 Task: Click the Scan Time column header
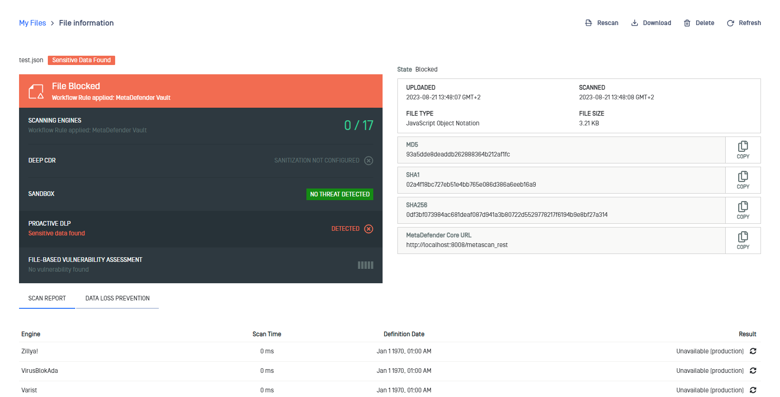tap(267, 334)
